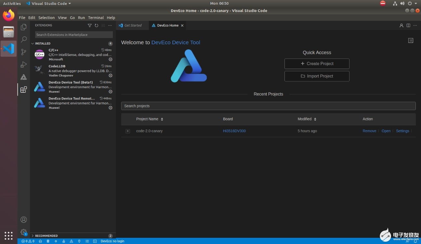
Task: Click the user icon in editor toolbar
Action: pyautogui.click(x=401, y=25)
